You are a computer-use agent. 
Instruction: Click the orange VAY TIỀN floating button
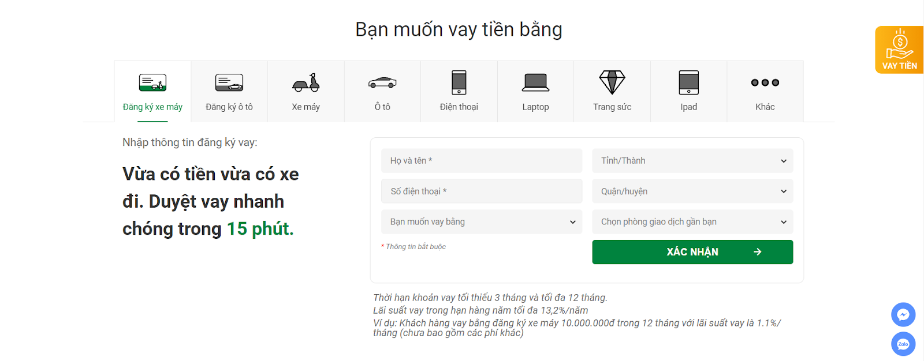click(x=899, y=50)
